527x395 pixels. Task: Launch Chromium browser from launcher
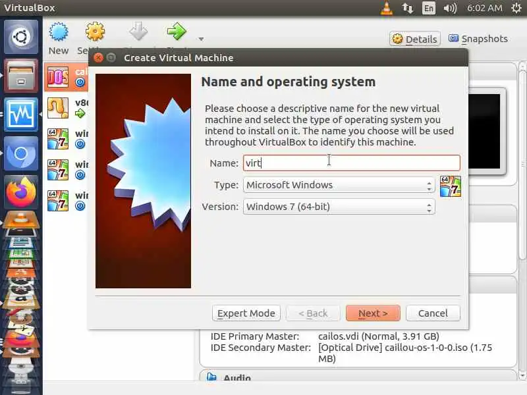coord(21,153)
